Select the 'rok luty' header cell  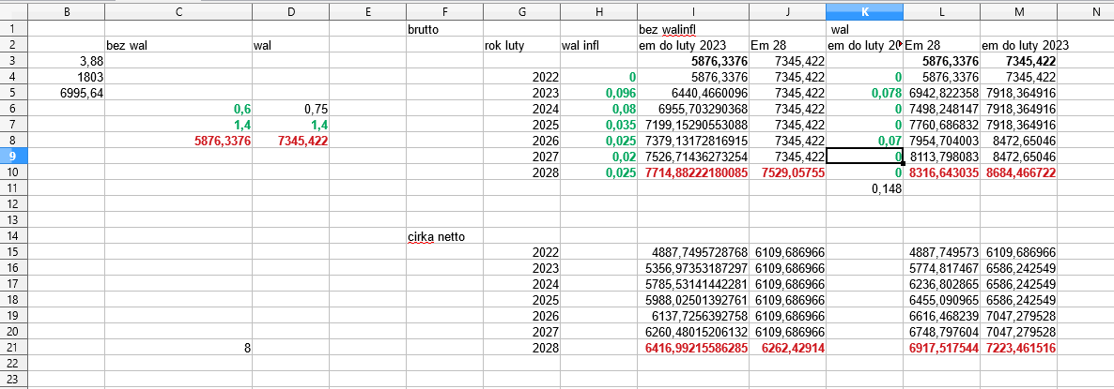click(x=521, y=45)
